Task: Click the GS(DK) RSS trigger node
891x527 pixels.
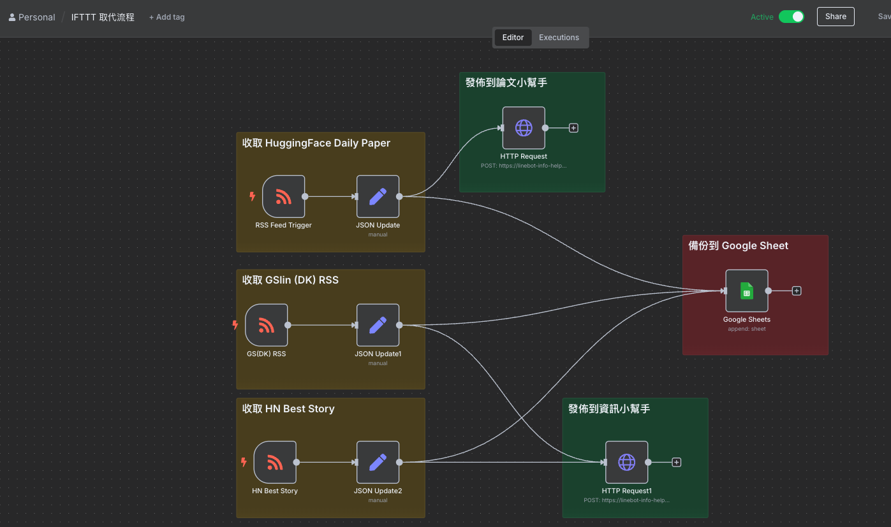Action: (266, 325)
